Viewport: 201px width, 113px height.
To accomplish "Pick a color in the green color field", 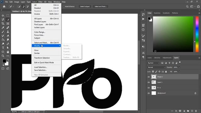I will pyautogui.click(x=173, y=34).
